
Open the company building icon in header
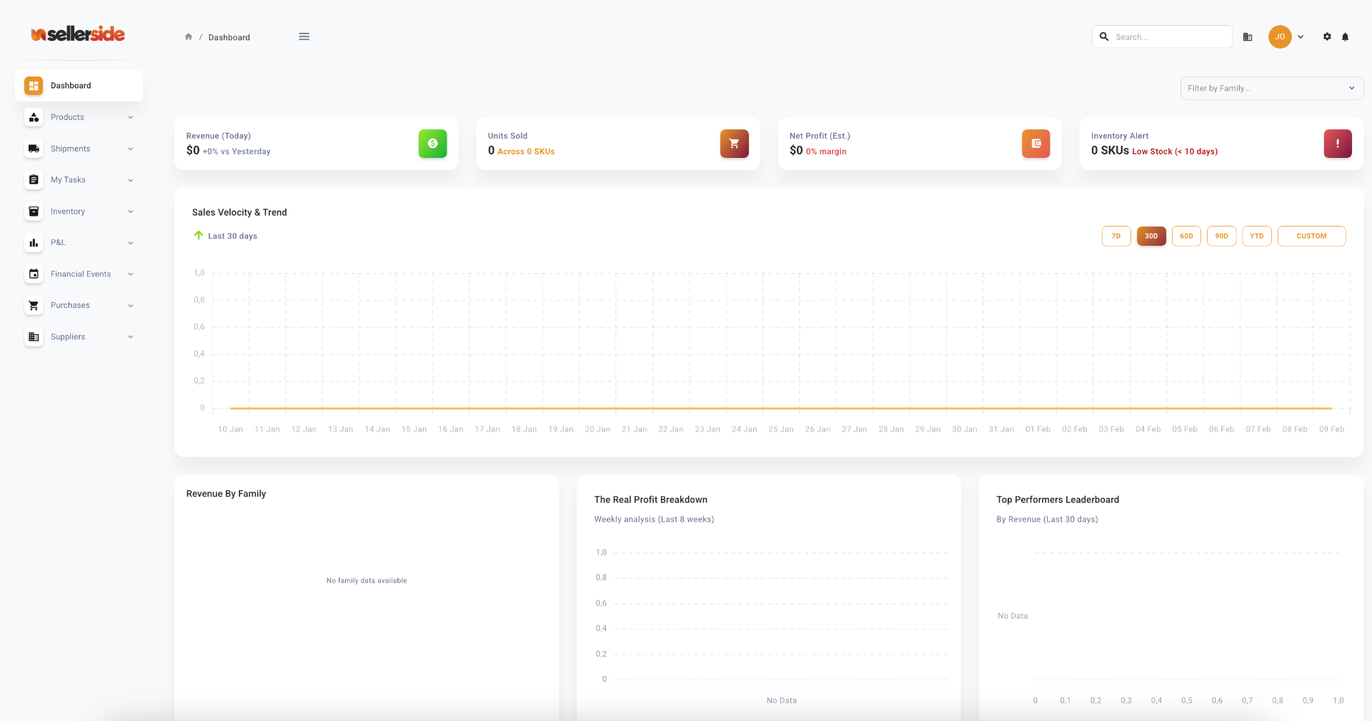click(1248, 36)
